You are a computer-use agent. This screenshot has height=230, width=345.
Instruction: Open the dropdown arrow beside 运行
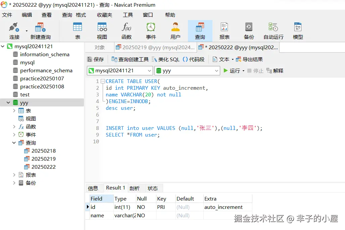coord(243,71)
